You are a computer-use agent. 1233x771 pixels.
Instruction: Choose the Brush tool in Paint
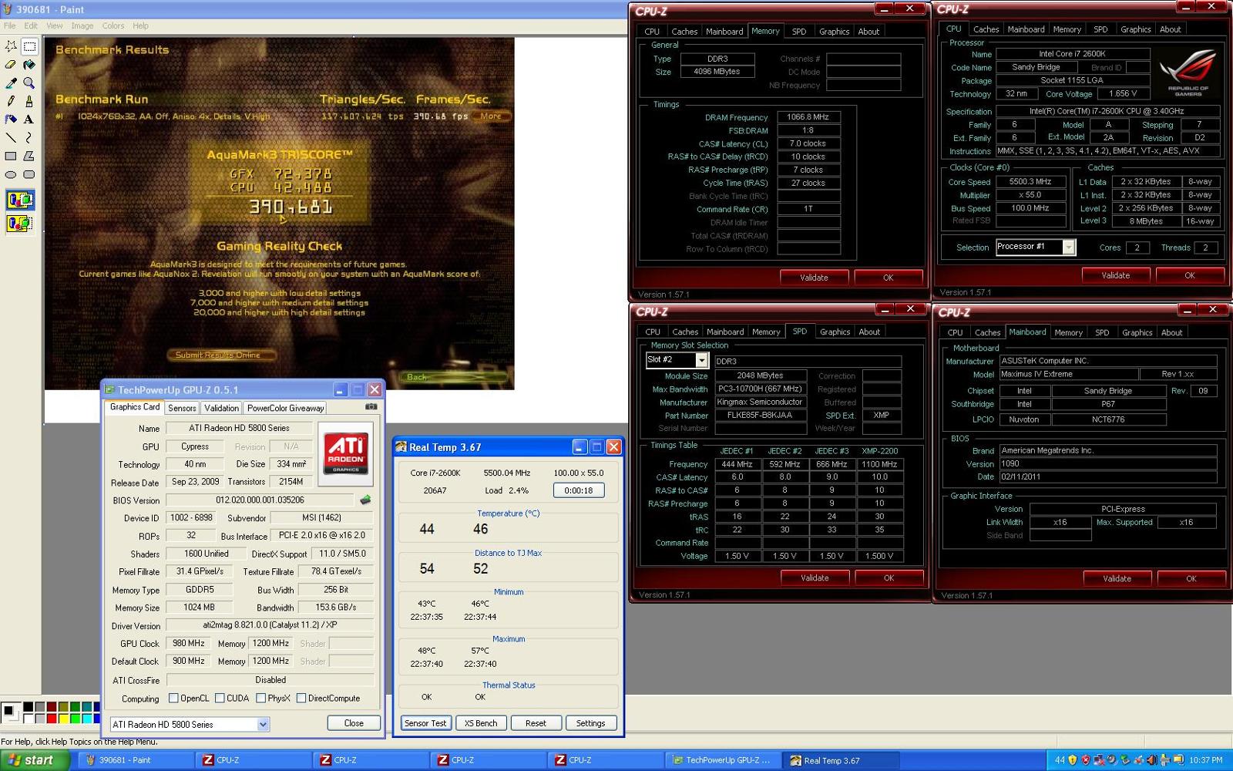pos(29,101)
